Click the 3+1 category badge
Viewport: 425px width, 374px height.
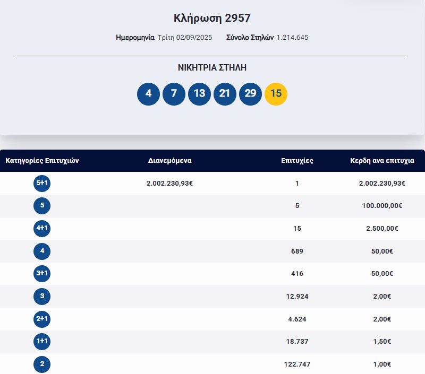[42, 274]
